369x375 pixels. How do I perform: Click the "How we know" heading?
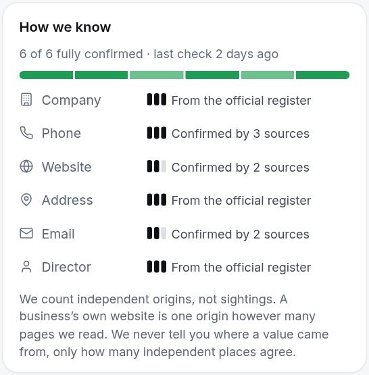65,27
